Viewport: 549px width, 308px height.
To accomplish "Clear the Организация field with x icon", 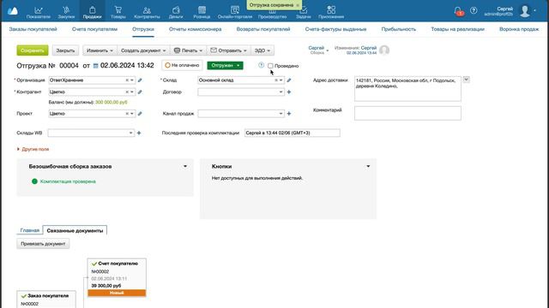I will [x=127, y=80].
